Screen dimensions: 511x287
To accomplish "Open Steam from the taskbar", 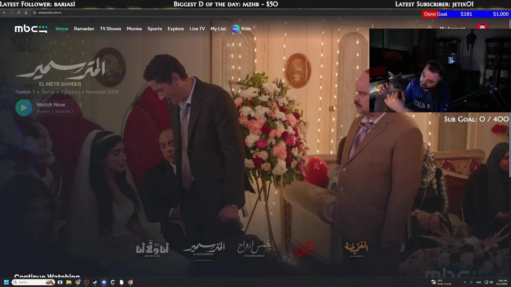I will (95, 282).
